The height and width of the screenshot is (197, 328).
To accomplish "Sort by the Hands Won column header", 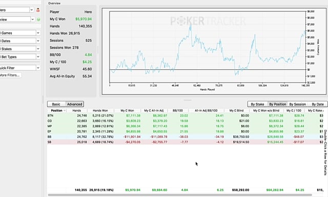I will [x=100, y=110].
